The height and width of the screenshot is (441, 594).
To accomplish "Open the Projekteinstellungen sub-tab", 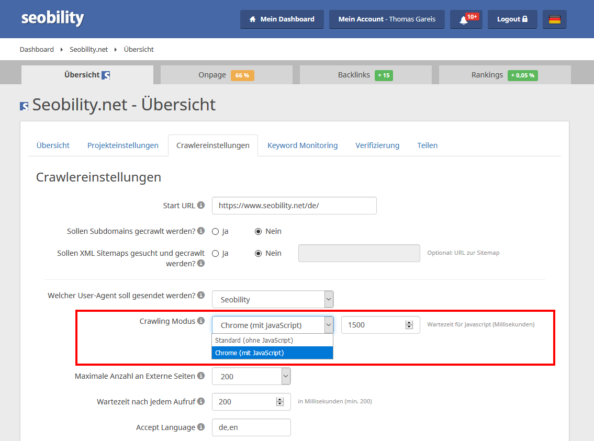I will click(x=123, y=145).
